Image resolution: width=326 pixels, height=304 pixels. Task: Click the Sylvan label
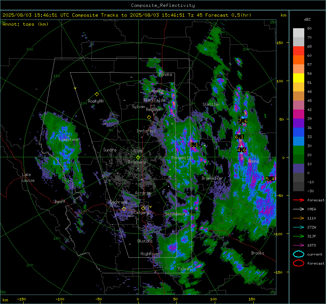(x=138, y=107)
